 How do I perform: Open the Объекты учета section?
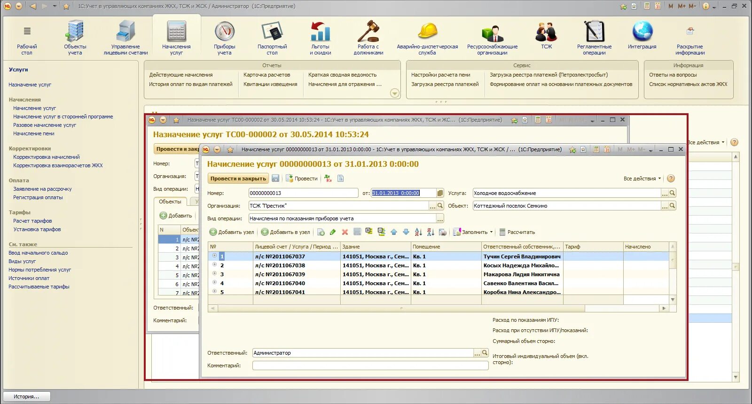(x=75, y=38)
